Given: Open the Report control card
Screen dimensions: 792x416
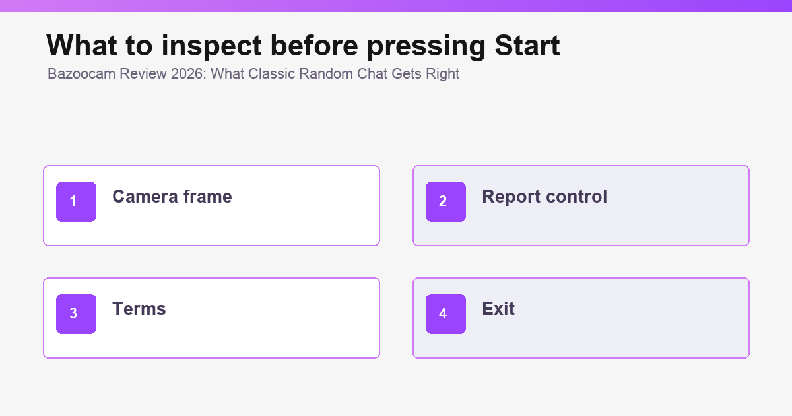Looking at the screenshot, I should pos(581,205).
